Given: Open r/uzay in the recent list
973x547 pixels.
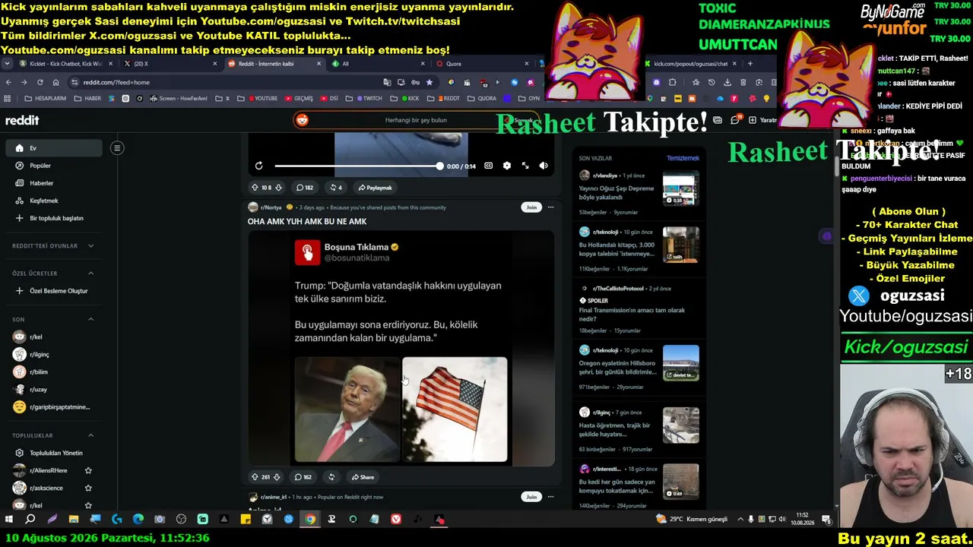Looking at the screenshot, I should (53, 389).
